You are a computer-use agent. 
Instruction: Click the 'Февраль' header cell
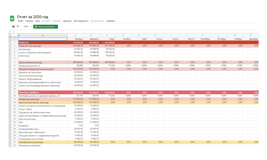91,39
